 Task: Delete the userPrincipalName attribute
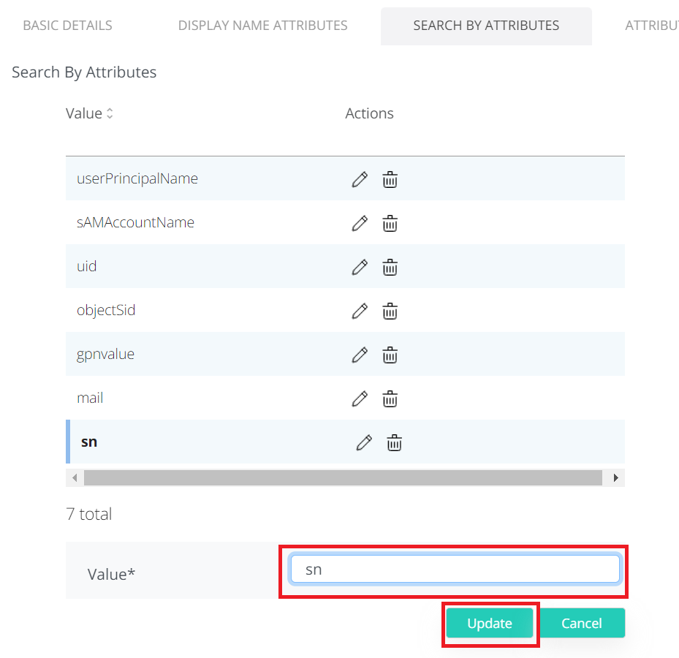coord(390,179)
